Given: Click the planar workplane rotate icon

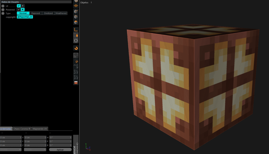Looking at the screenshot, I should point(77,61).
